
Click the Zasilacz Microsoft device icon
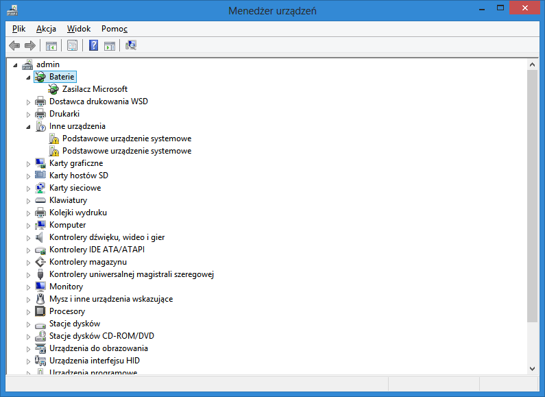[x=53, y=89]
